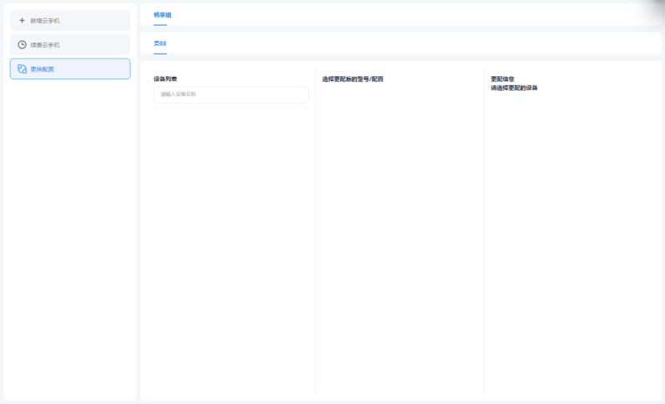
Task: Click blank space right of 畅享组 tab
Action: tap(401, 14)
